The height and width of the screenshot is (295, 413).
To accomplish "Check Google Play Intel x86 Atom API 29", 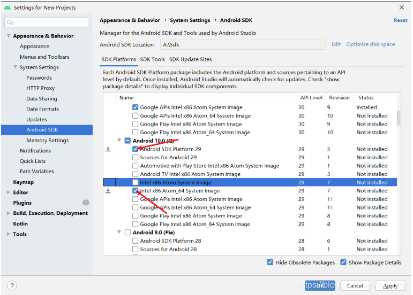I will [135, 216].
